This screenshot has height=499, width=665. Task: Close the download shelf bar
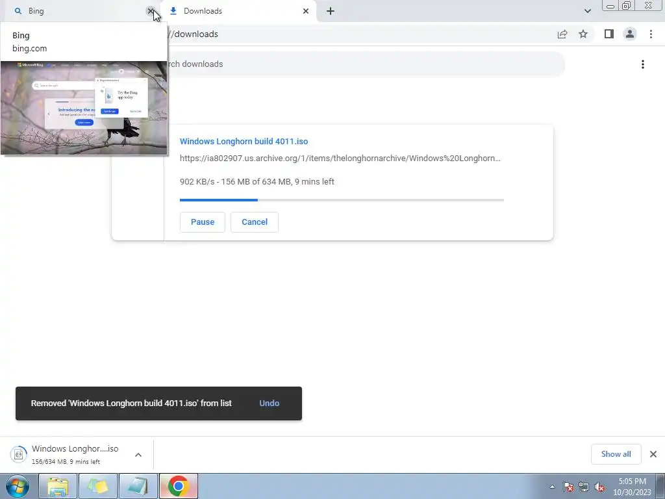(x=653, y=454)
